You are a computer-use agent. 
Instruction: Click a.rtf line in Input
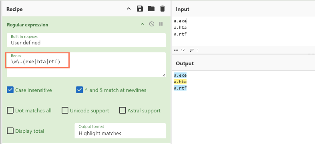(180, 34)
